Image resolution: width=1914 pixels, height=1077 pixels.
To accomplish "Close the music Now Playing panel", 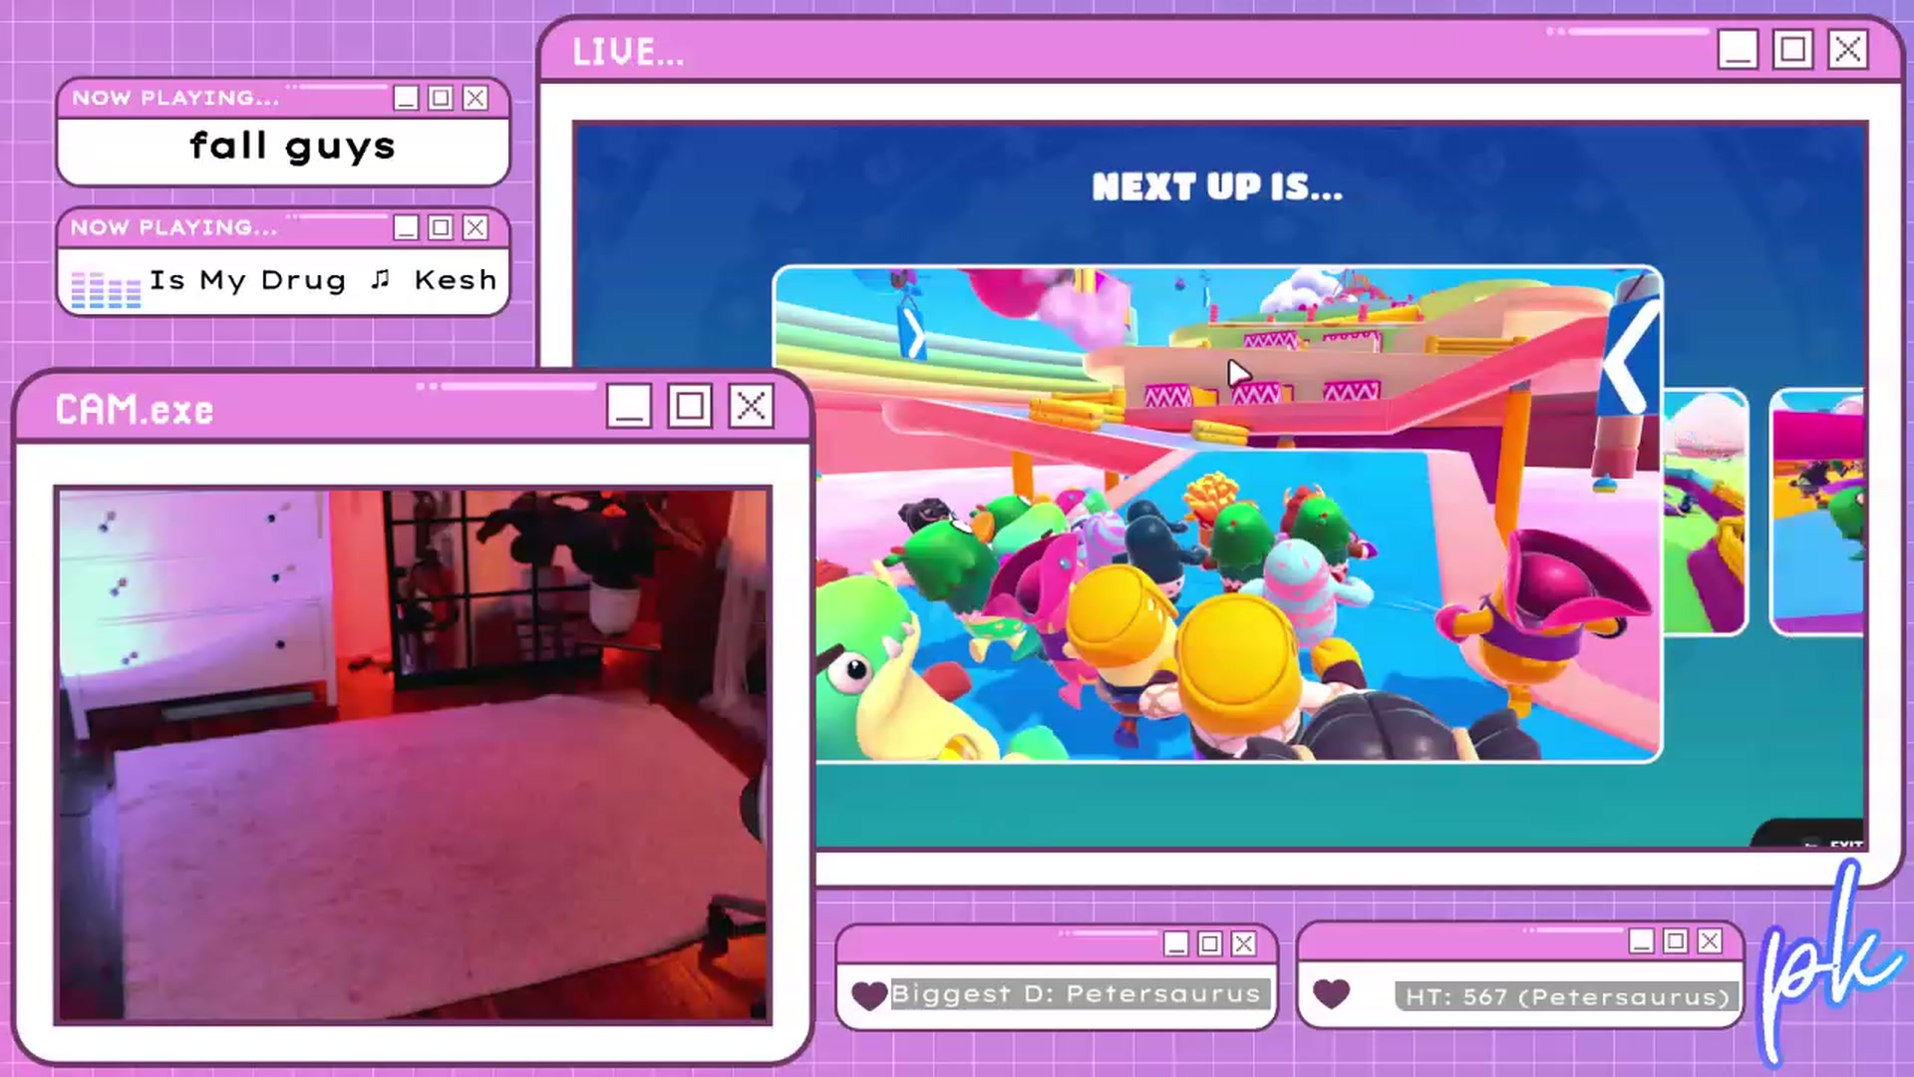I will click(x=476, y=227).
